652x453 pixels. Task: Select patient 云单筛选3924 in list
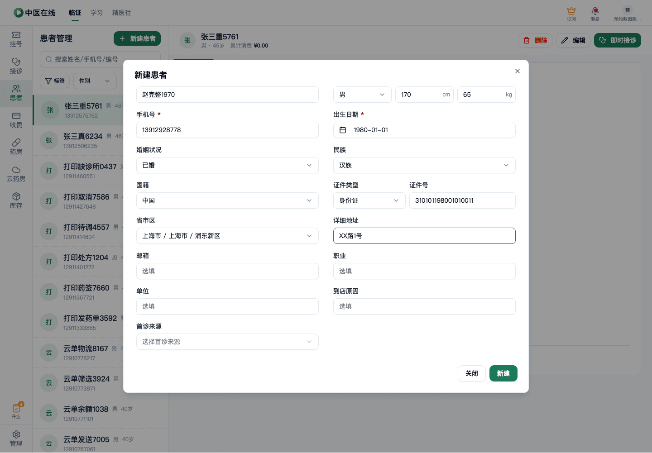tap(78, 383)
